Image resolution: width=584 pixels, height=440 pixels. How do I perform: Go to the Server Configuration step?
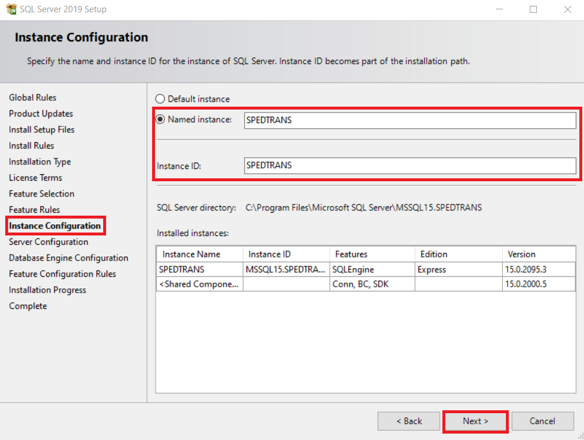48,242
